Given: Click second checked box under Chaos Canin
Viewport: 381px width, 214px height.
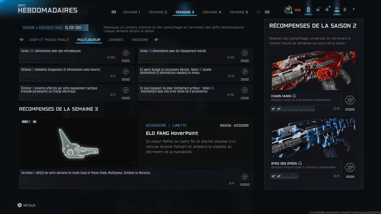Looking at the screenshot, I should [x=279, y=109].
